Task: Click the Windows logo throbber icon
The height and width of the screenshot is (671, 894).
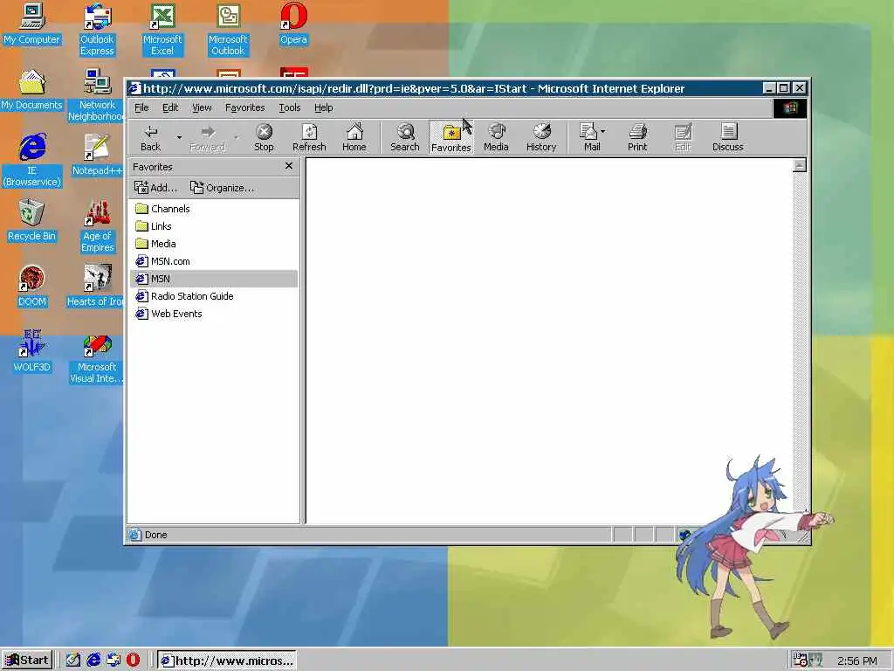Action: click(x=789, y=107)
